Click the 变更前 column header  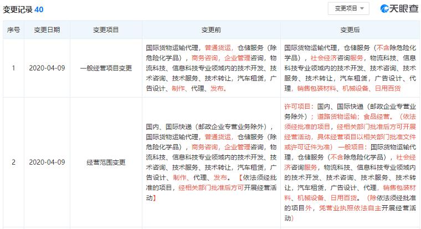coord(211,30)
